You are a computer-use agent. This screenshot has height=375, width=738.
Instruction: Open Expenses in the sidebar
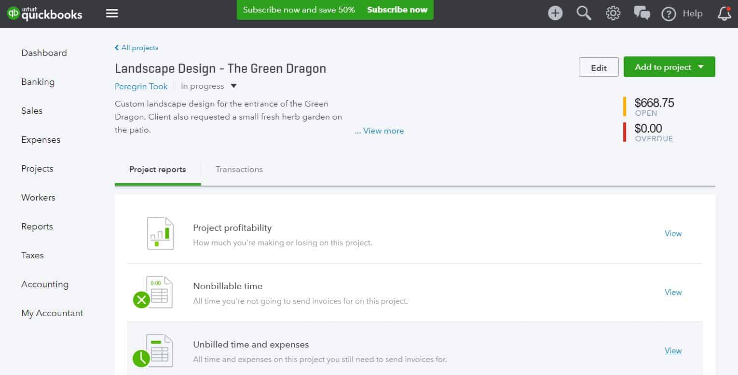pos(41,140)
